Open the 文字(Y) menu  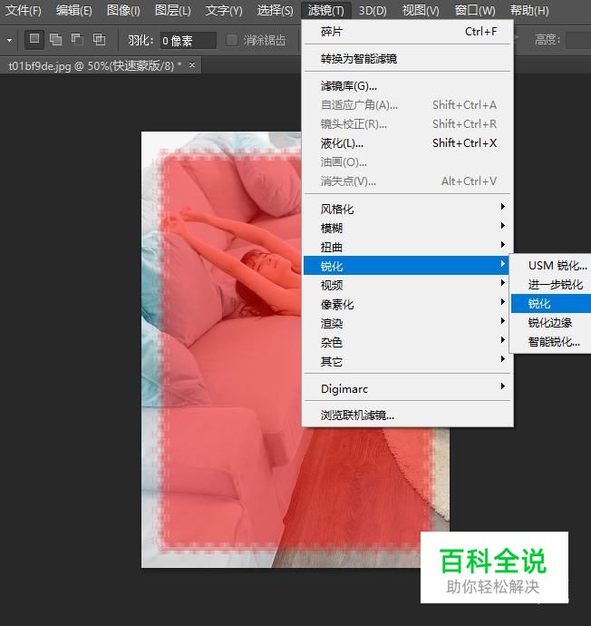point(224,10)
